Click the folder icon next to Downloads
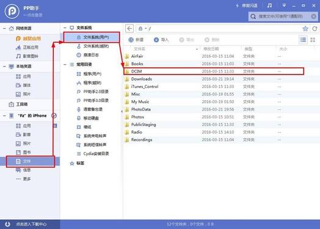 [x=127, y=79]
